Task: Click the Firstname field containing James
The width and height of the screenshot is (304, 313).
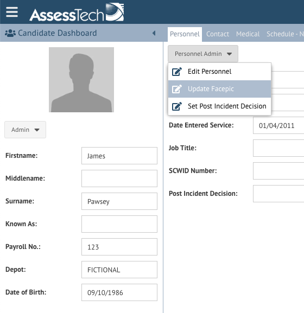Action: [119, 156]
